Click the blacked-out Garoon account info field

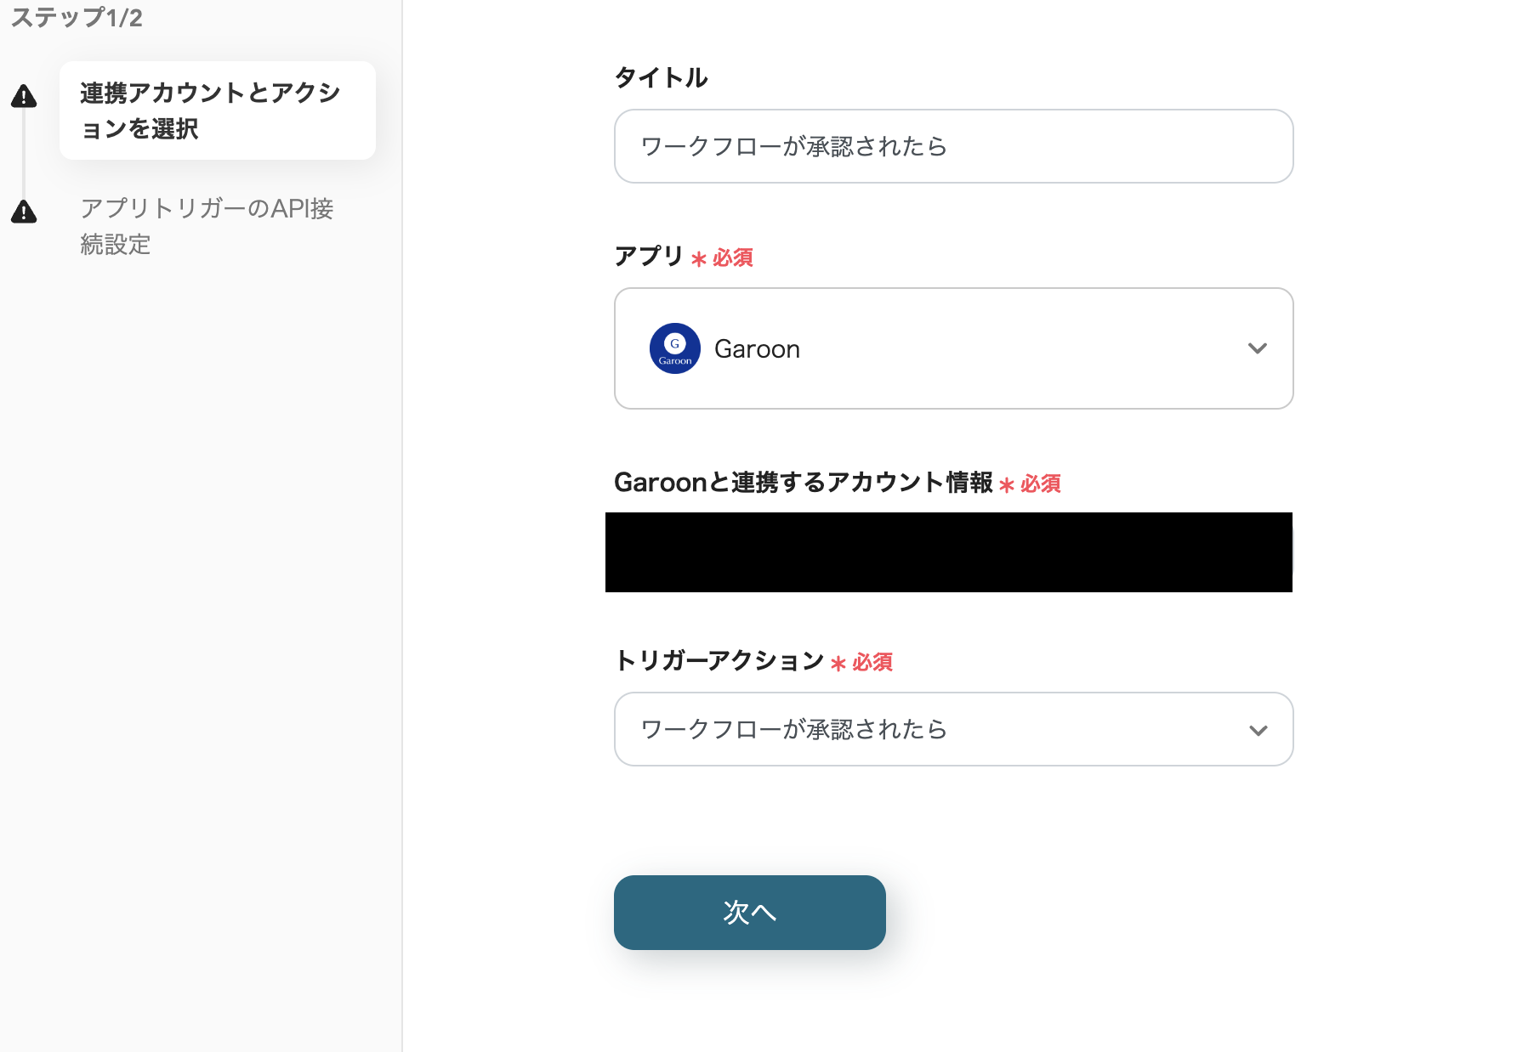[x=948, y=552]
